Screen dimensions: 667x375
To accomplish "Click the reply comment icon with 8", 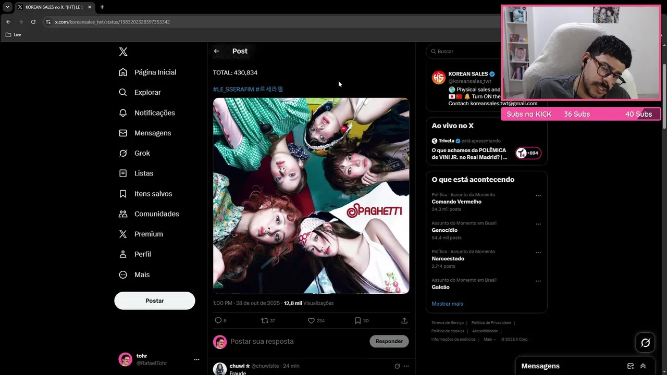I will click(x=218, y=320).
